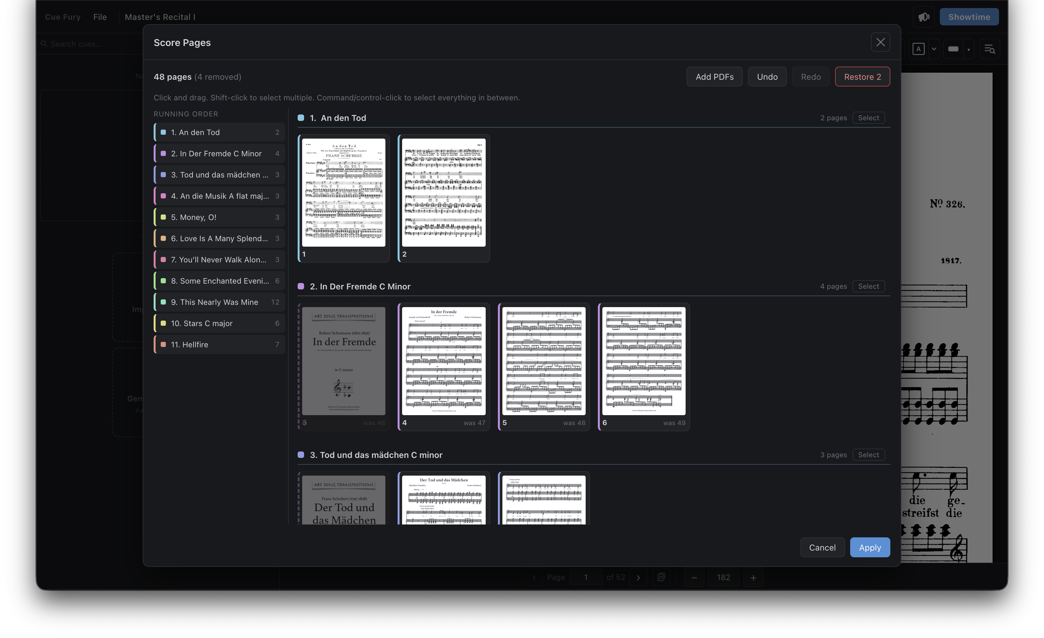Screen dimensions: 1044x638
Task: Close the Score Pages dialog
Action: 880,42
